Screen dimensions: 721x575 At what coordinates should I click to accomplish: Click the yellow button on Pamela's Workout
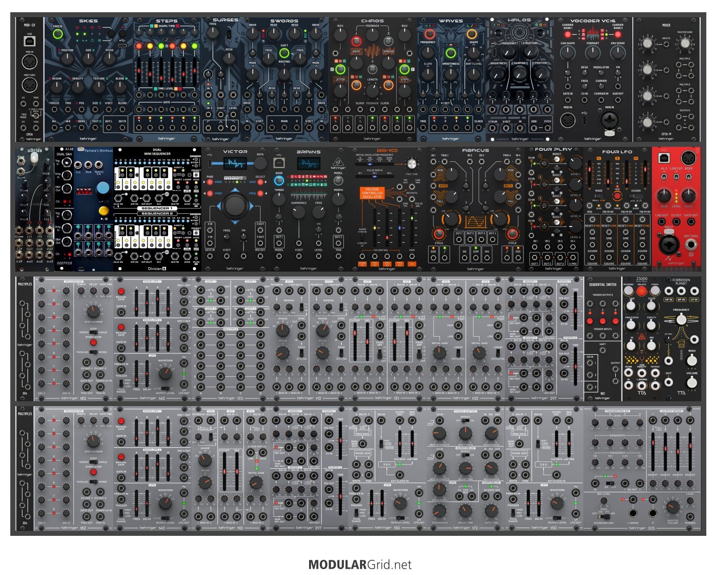103,211
